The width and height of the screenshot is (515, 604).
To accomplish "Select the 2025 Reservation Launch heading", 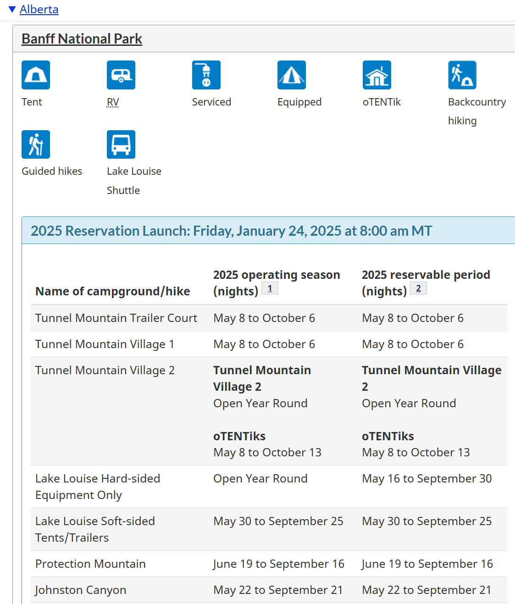I will [x=232, y=231].
